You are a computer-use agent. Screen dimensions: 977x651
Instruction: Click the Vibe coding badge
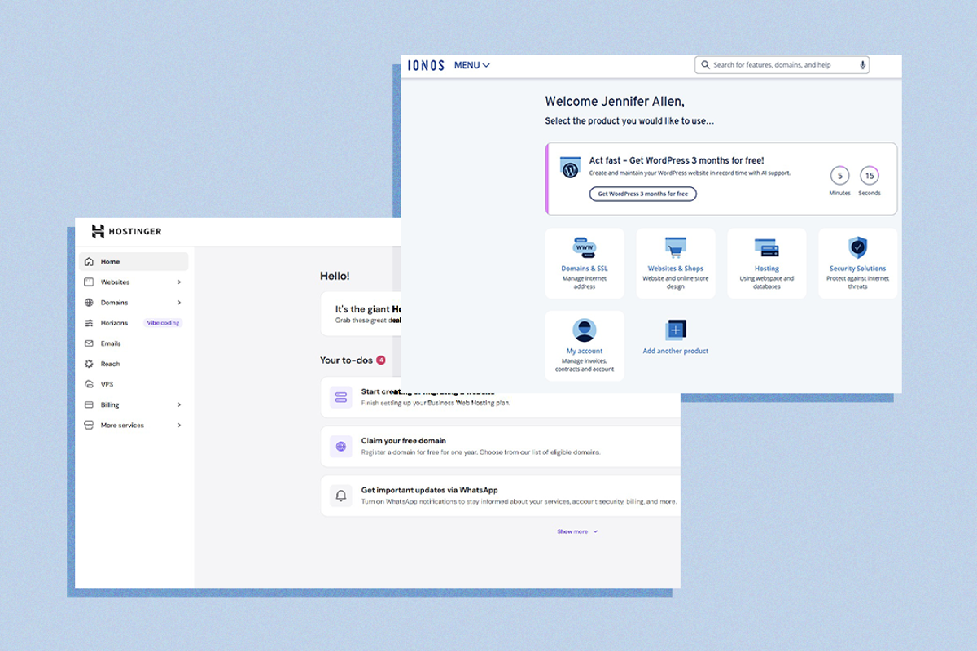click(x=163, y=323)
